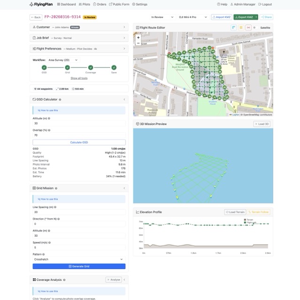The width and height of the screenshot is (300, 300).
Task: Click the blue route tool icon in Flight Route Editor
Action: 234,28
